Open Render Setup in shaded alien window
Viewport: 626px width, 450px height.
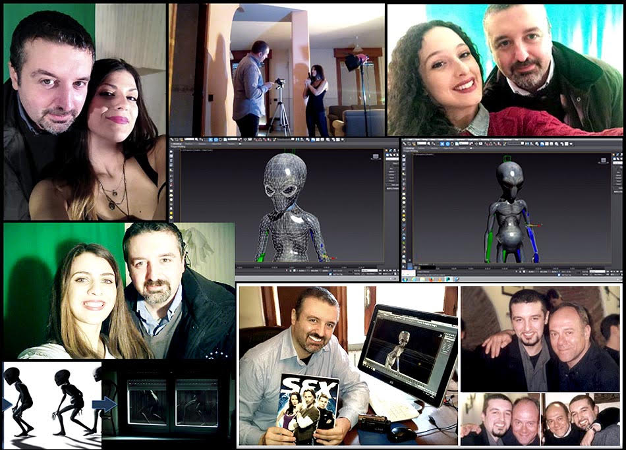(x=561, y=144)
